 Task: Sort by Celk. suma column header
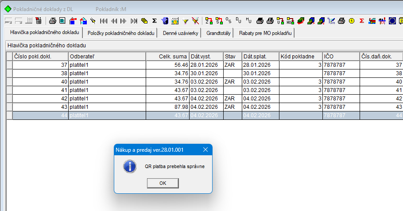pyautogui.click(x=167, y=56)
